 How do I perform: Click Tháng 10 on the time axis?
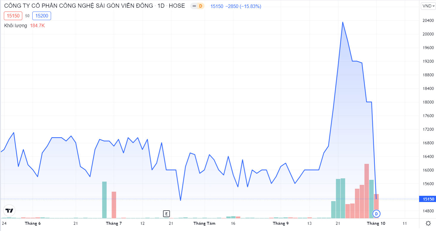[x=376, y=223]
